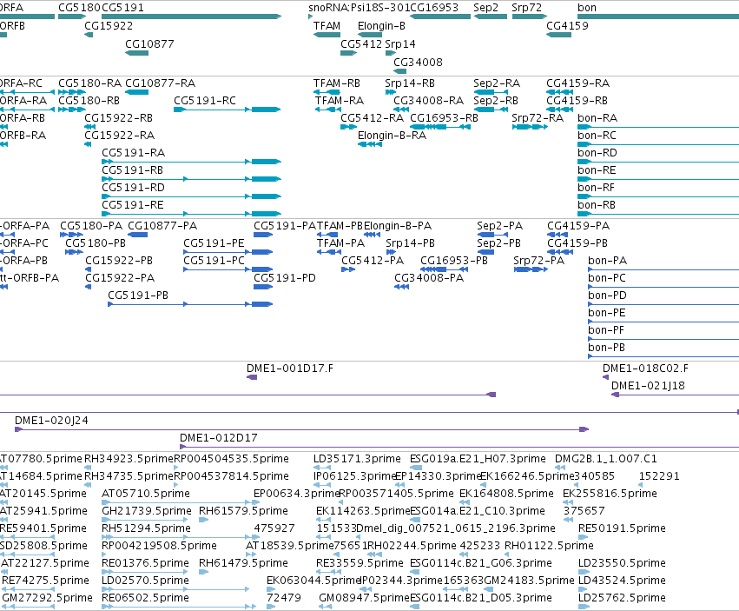The image size is (739, 611).
Task: Open the ESG019a.E21_H07.3prime EST label
Action: click(x=478, y=459)
